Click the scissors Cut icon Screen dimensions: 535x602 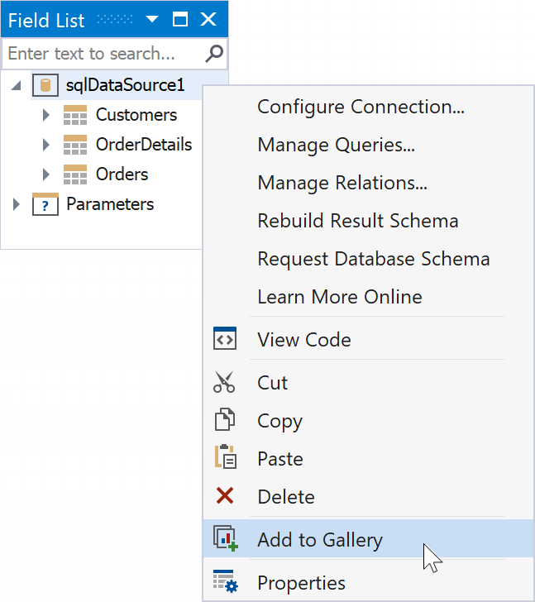click(224, 383)
